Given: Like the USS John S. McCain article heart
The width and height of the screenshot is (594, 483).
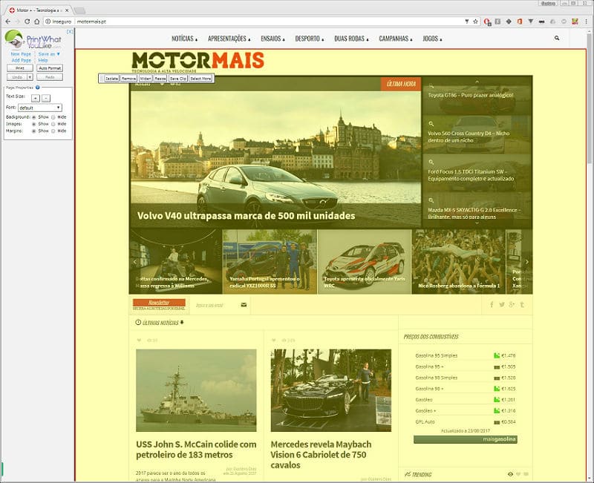Looking at the screenshot, I should click(x=139, y=341).
